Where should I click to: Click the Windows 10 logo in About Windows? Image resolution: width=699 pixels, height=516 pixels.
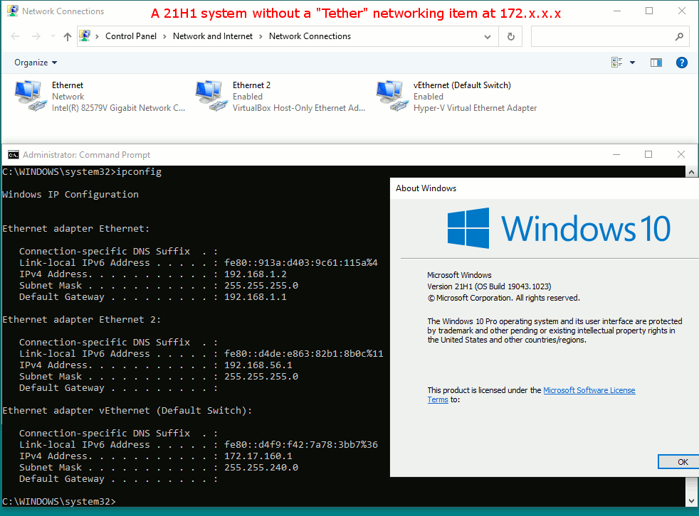pos(559,228)
